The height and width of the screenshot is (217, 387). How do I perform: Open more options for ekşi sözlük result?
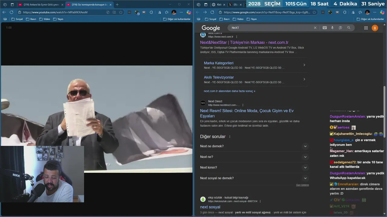coord(260,201)
